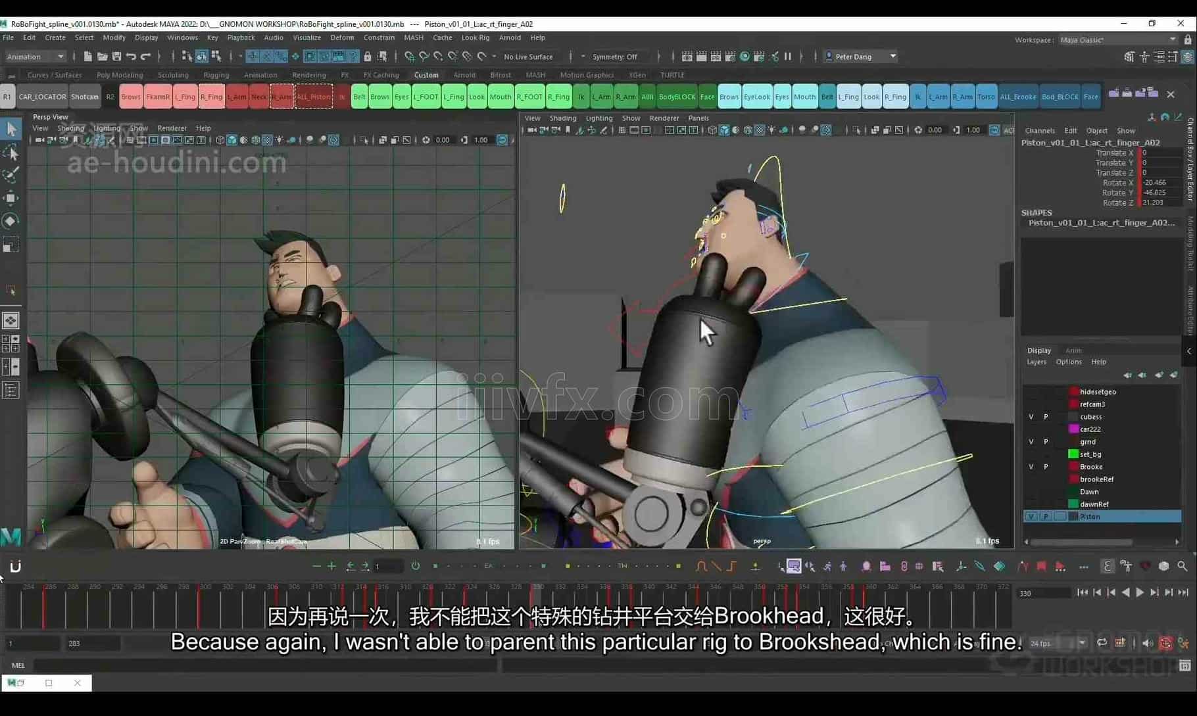
Task: Click the loop playback icon
Action: pos(1102,643)
